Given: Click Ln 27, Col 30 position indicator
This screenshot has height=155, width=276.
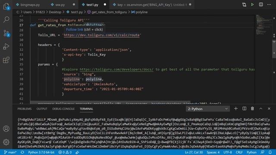Looking at the screenshot, I should click(x=194, y=152).
